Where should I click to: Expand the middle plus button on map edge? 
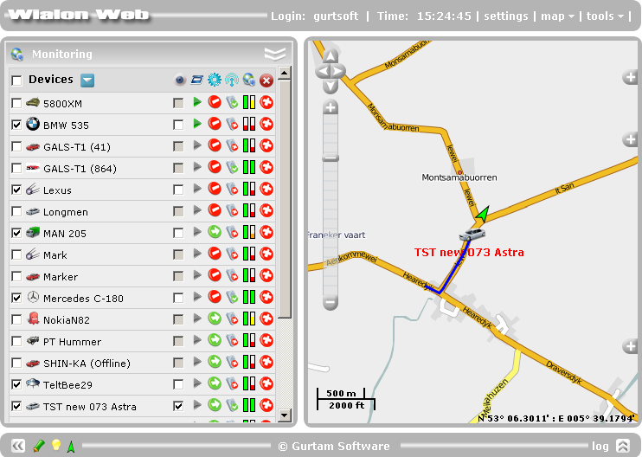click(630, 139)
